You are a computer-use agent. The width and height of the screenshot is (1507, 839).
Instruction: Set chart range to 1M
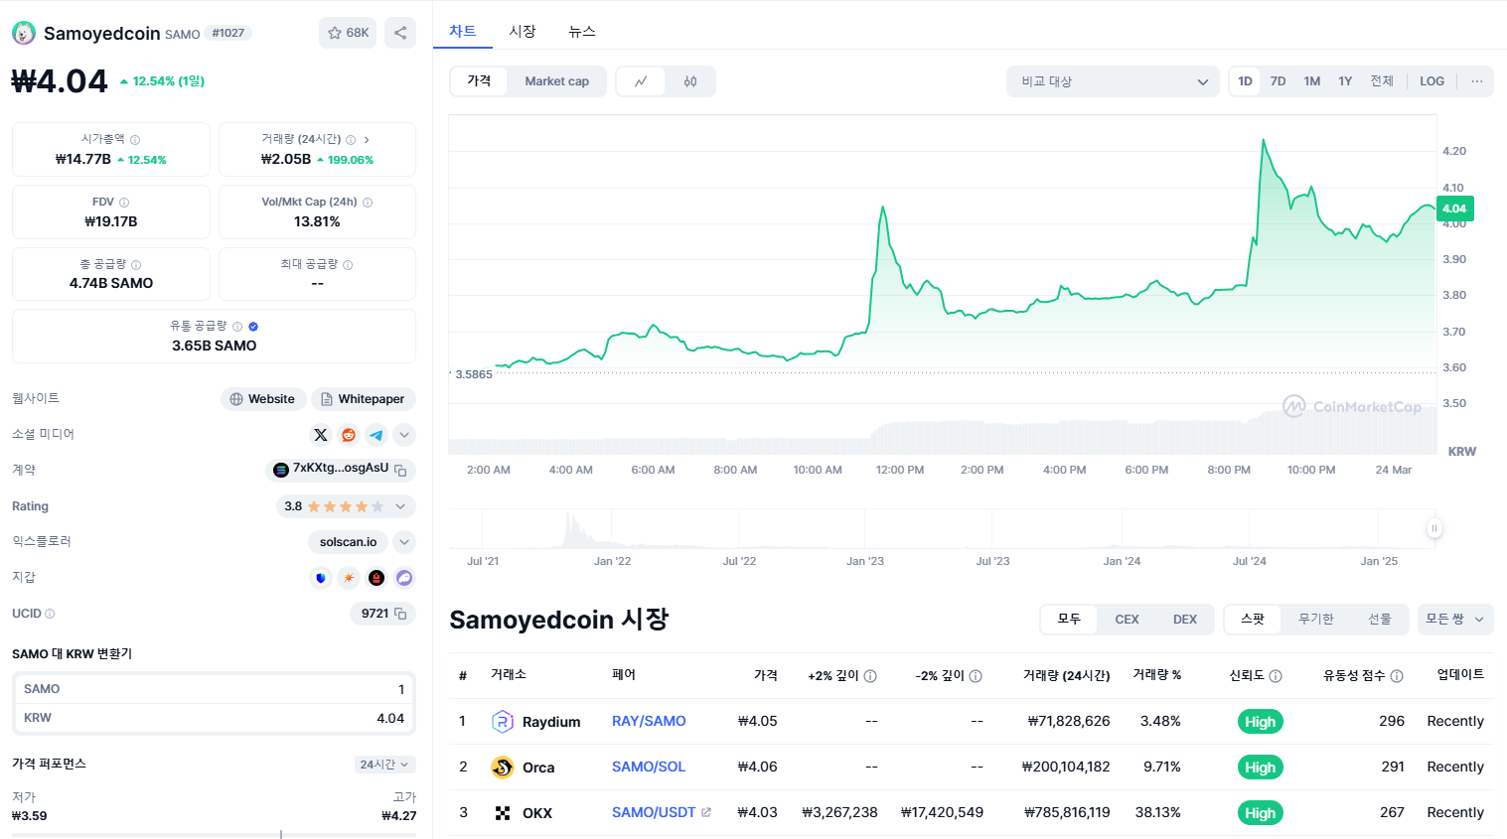[x=1312, y=81]
